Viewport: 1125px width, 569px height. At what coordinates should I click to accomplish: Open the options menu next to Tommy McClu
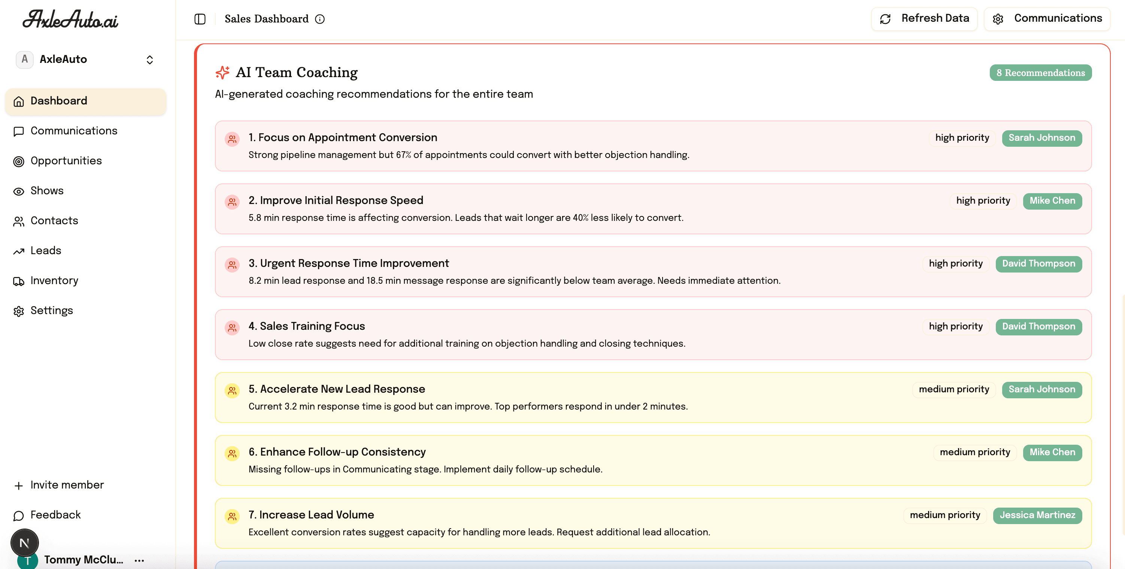139,560
